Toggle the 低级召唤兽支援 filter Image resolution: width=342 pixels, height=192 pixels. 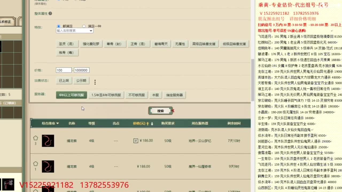(x=234, y=44)
